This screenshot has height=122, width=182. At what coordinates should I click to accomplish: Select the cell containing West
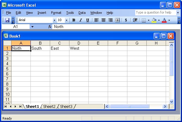click(79, 48)
